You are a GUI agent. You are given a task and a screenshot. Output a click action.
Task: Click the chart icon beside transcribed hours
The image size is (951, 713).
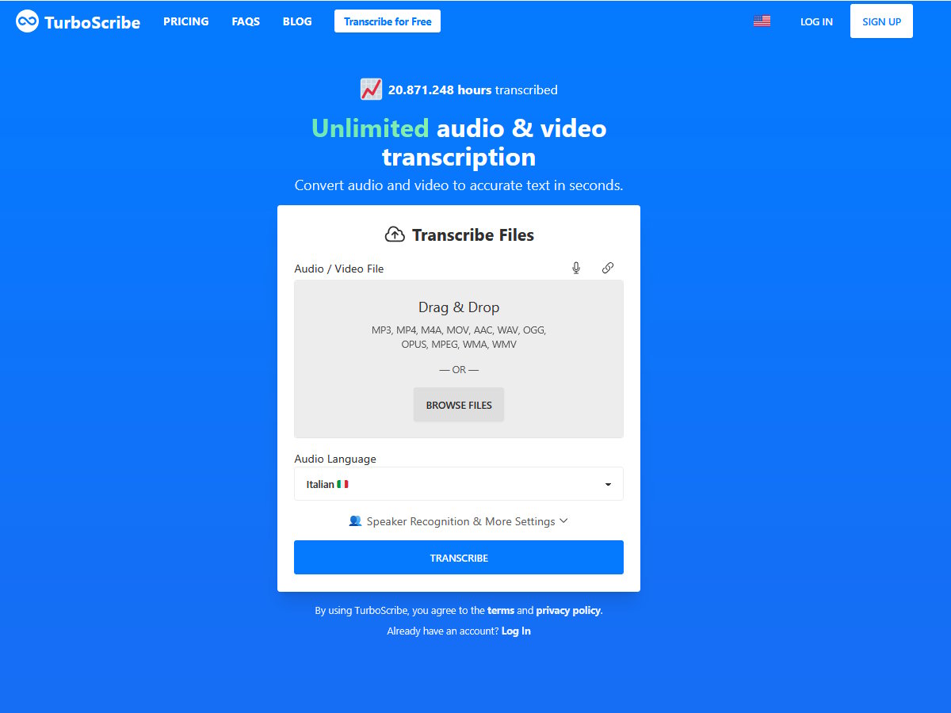(370, 89)
